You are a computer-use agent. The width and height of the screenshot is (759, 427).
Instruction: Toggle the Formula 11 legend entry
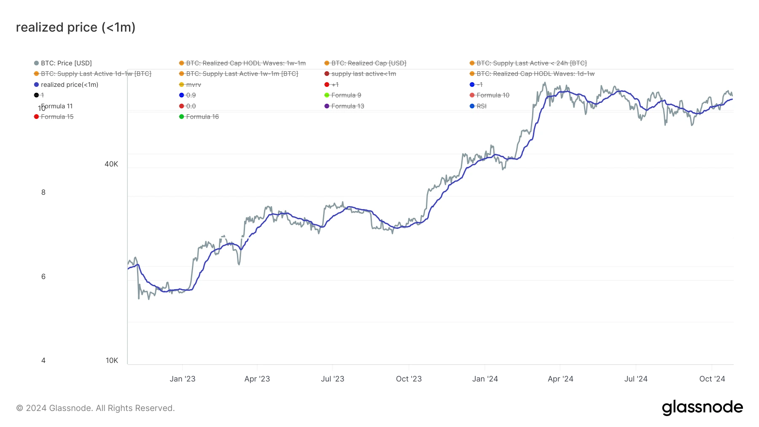pos(57,106)
